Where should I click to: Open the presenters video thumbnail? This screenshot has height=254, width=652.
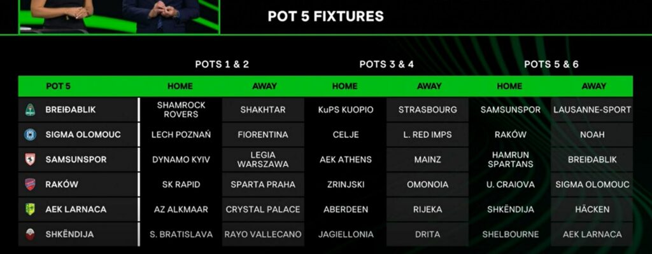pyautogui.click(x=119, y=15)
